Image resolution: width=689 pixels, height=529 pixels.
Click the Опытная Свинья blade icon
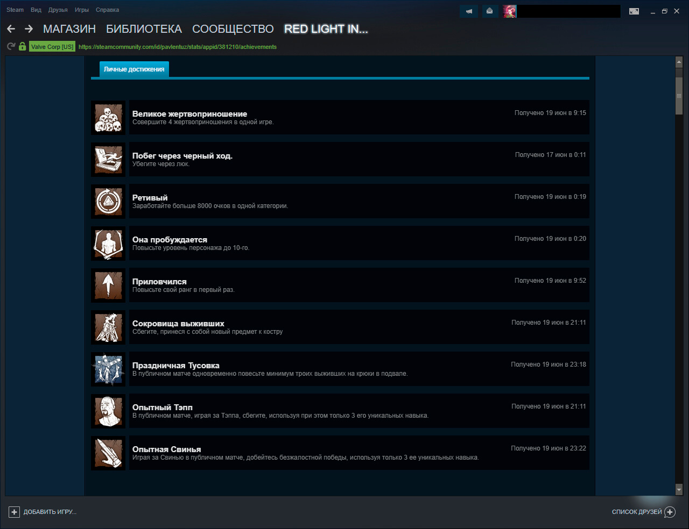click(108, 453)
